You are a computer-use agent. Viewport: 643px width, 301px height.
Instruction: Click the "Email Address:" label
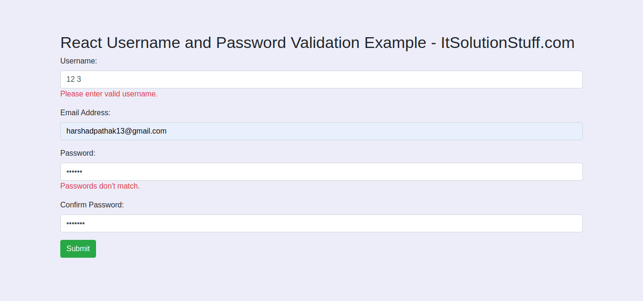pos(85,112)
